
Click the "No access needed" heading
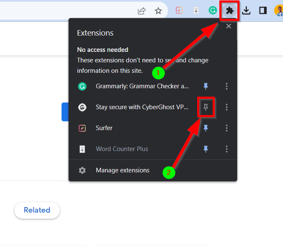(103, 50)
